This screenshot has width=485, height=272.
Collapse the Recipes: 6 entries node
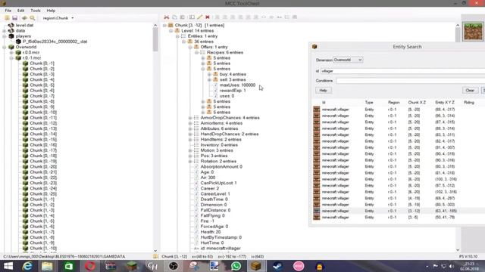197,53
